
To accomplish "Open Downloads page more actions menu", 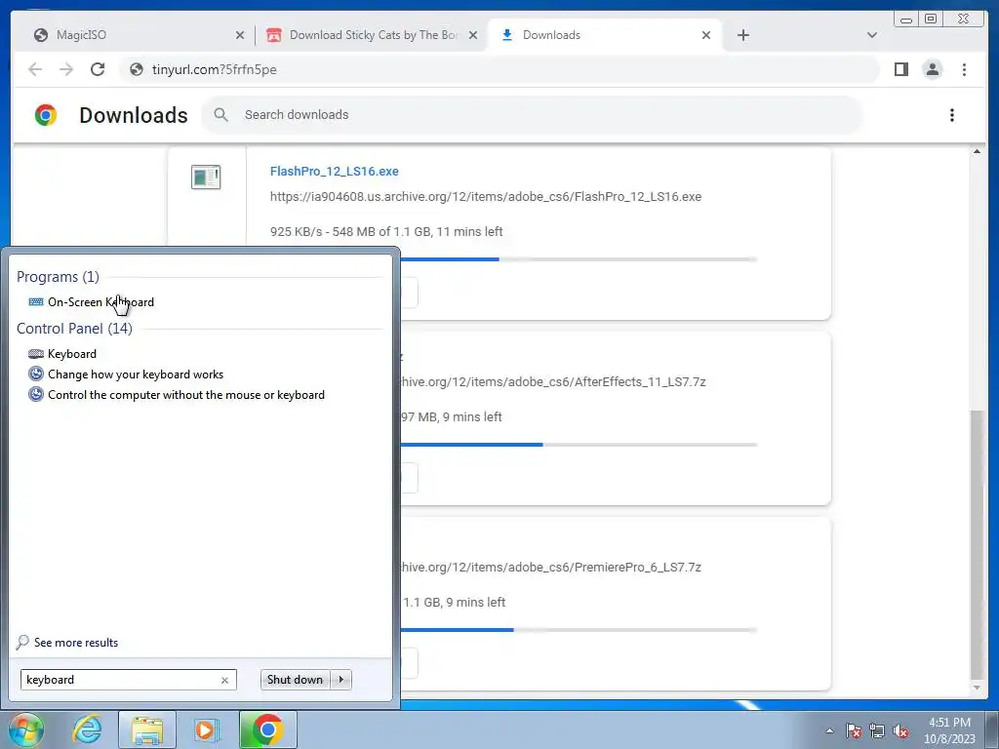I will click(952, 115).
